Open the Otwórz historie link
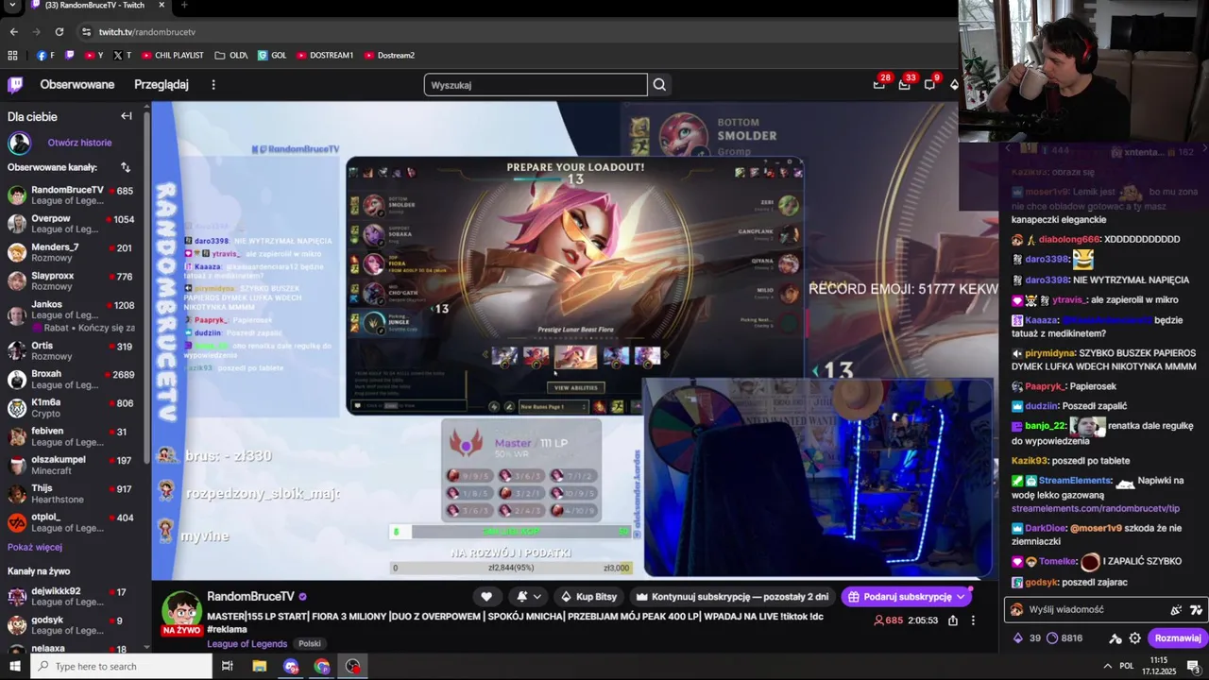Screen dimensions: 1209x680 click(79, 143)
